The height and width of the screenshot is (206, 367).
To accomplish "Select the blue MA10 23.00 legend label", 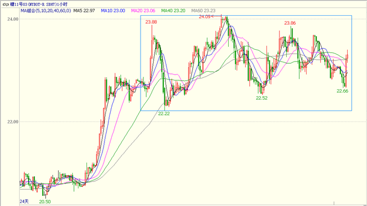I will [x=113, y=11].
